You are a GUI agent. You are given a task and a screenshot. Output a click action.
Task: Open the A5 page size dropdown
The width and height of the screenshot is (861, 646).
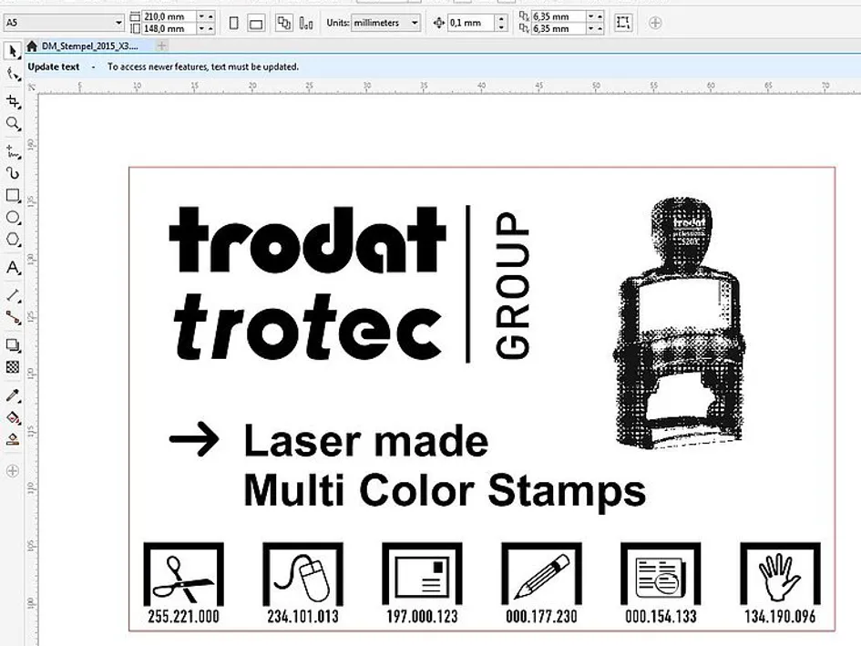click(x=118, y=23)
